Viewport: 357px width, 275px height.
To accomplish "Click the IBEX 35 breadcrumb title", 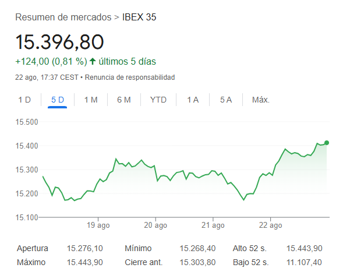I will coord(139,17).
